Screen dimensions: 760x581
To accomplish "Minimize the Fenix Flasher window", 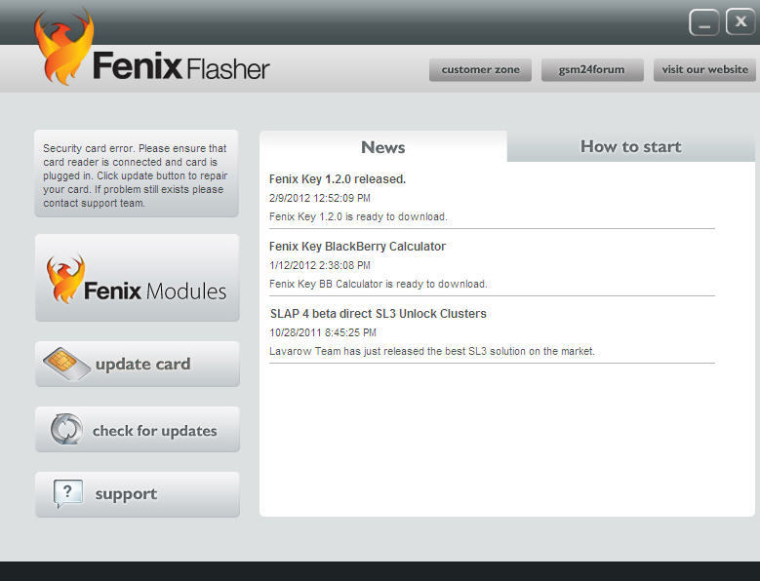I will tap(703, 21).
